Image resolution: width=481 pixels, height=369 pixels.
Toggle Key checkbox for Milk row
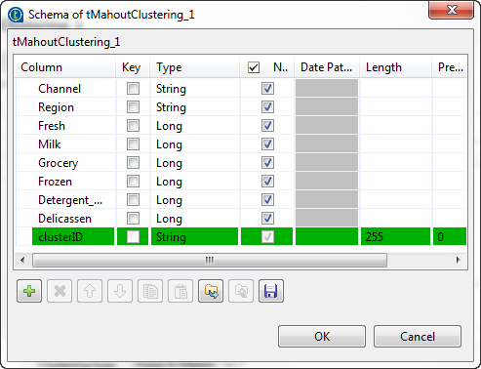(133, 144)
